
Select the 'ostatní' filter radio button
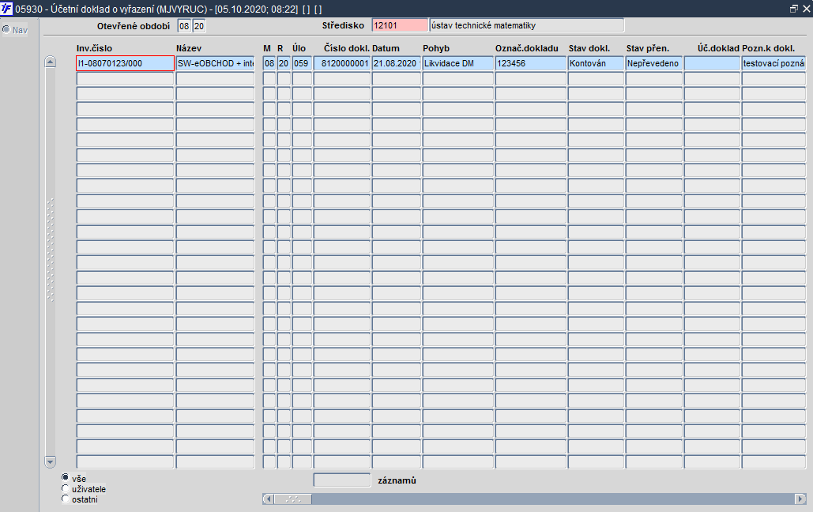click(66, 499)
